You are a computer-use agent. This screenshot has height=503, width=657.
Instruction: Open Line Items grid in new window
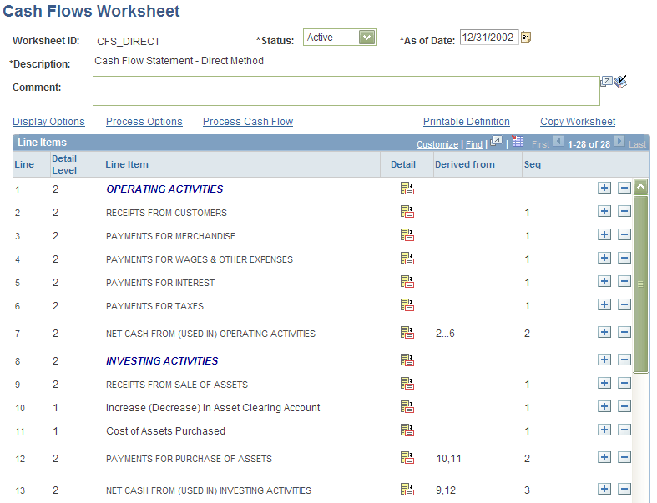(x=496, y=142)
